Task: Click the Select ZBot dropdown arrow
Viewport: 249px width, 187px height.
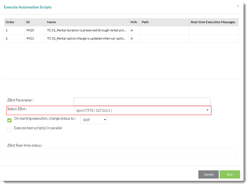Action: pyautogui.click(x=208, y=110)
